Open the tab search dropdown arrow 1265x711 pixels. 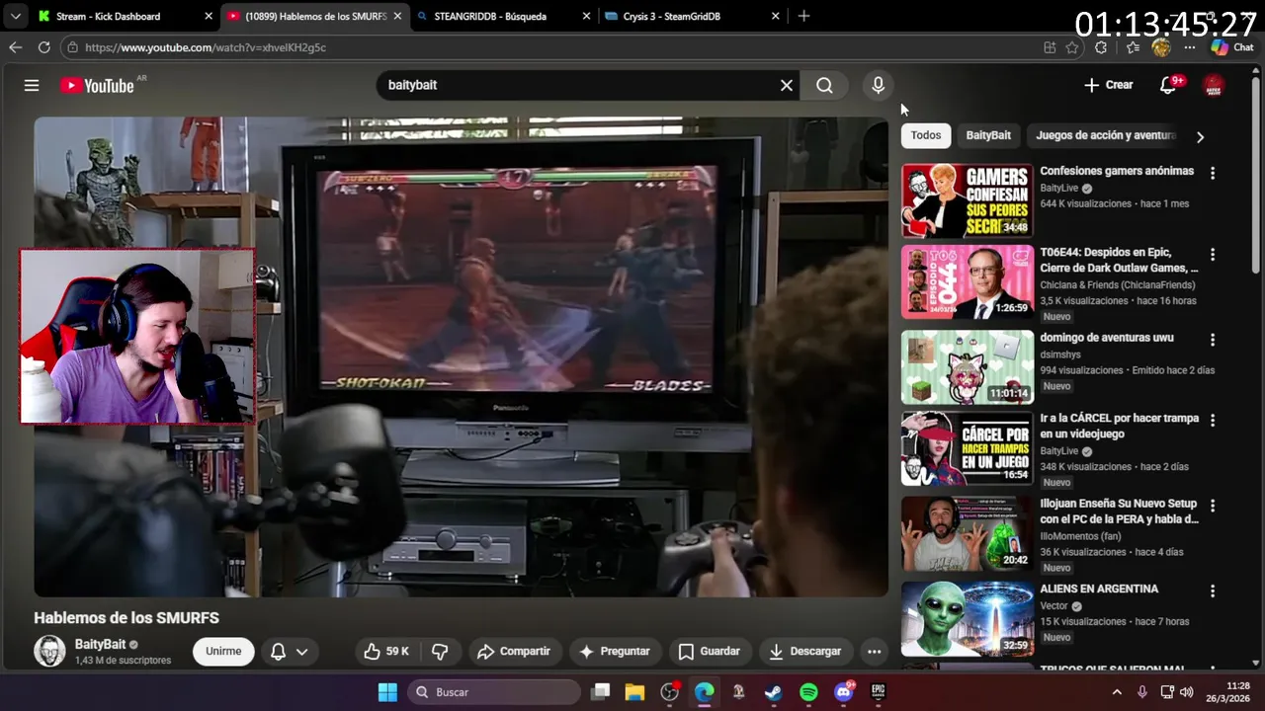(x=15, y=16)
